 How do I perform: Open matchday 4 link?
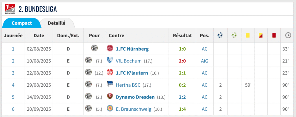pyautogui.click(x=13, y=85)
